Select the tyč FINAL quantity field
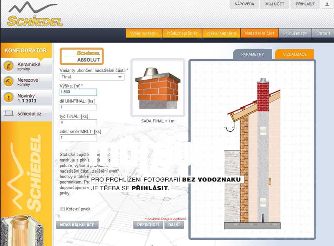334x246 pixels. tap(78, 123)
